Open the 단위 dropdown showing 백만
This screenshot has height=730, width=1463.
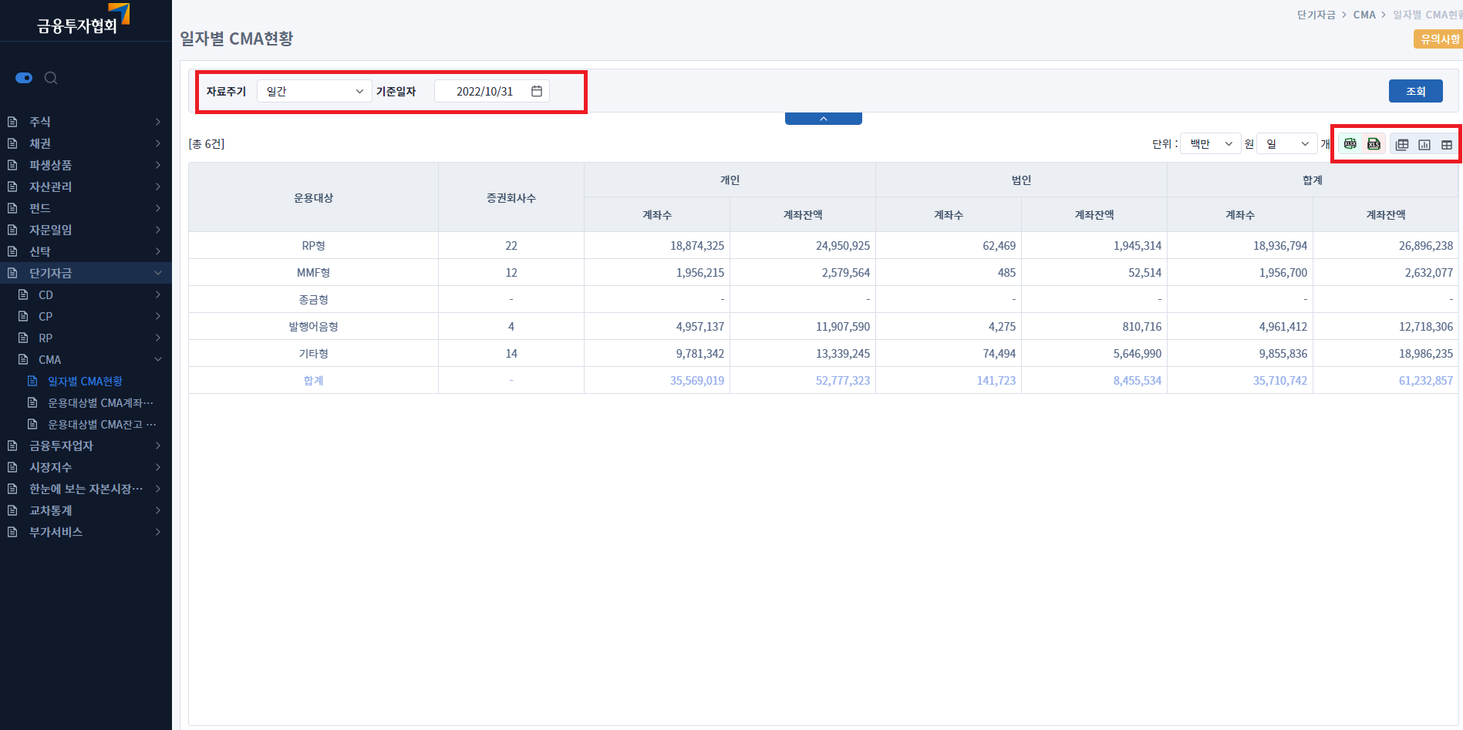[1211, 144]
